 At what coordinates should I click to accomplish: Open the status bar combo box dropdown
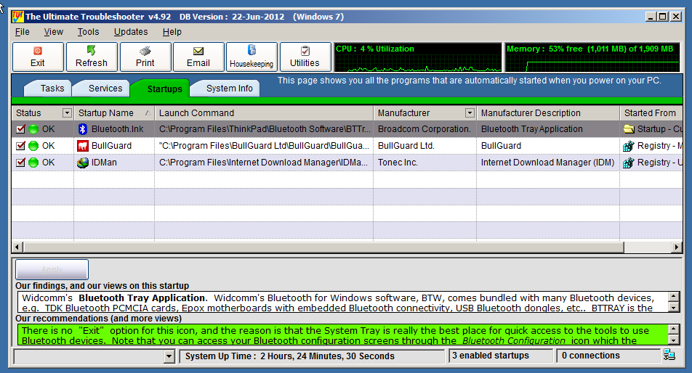(x=169, y=356)
